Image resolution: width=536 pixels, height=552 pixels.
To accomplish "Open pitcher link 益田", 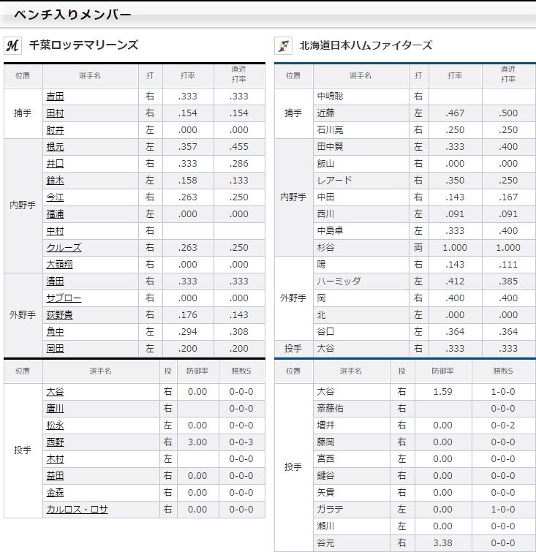I will [56, 476].
